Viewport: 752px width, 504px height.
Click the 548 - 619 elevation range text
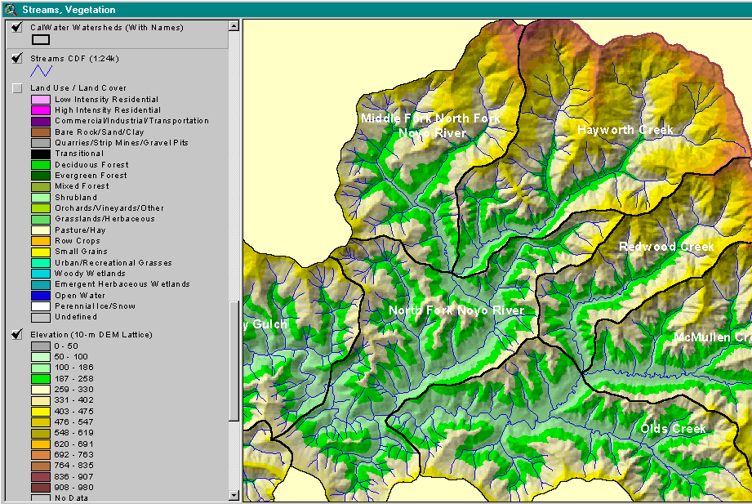pyautogui.click(x=73, y=432)
